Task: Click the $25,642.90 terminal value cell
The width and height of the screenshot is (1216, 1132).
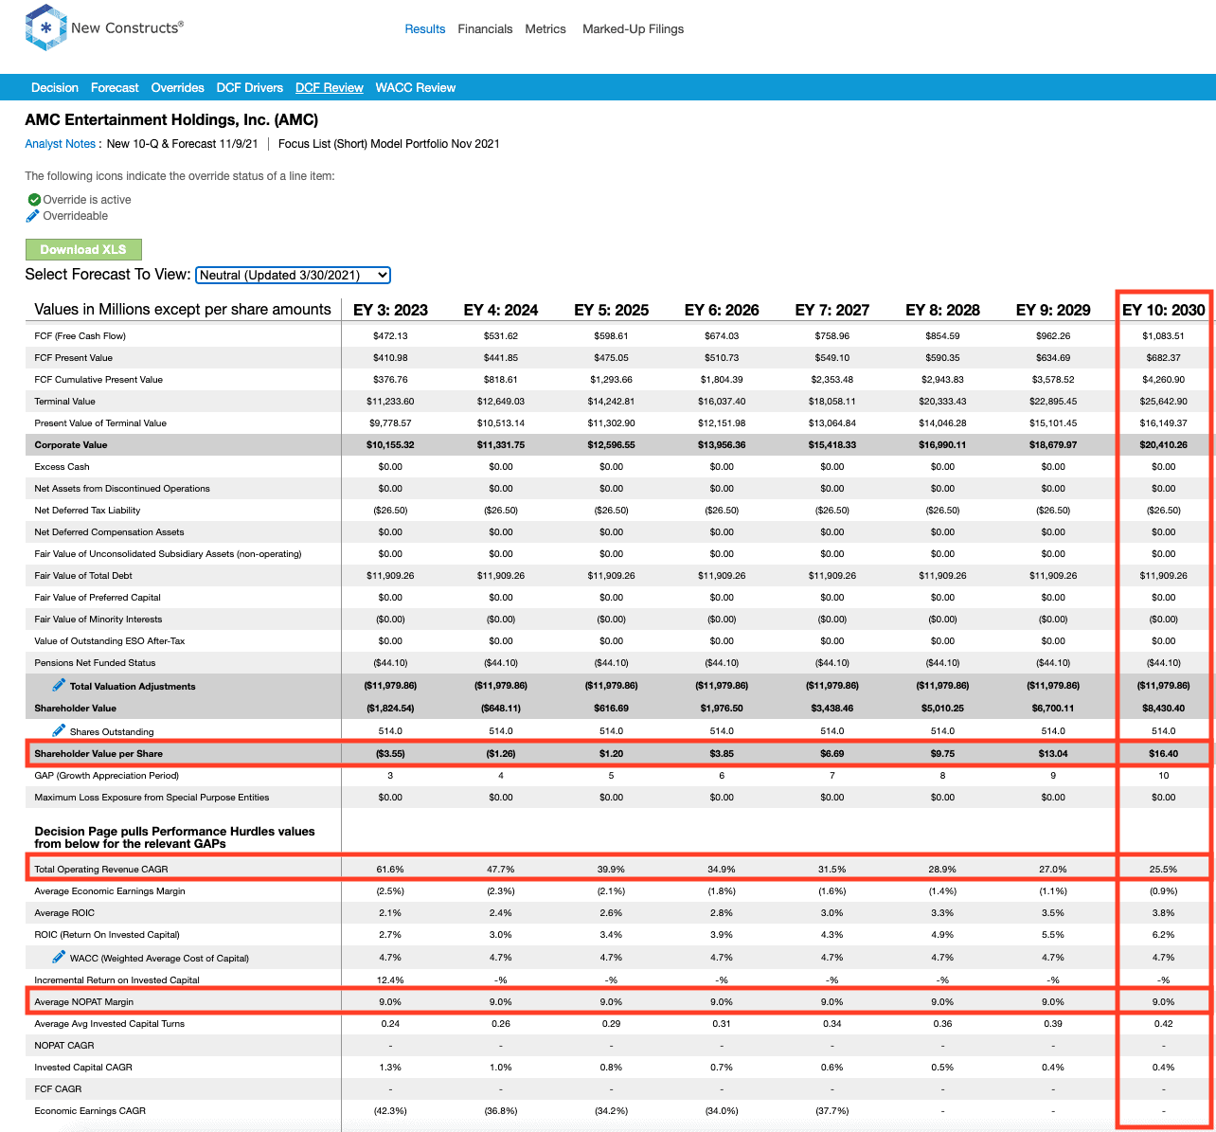Action: tap(1164, 401)
